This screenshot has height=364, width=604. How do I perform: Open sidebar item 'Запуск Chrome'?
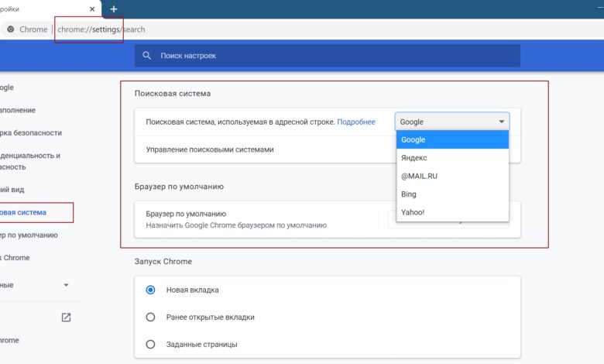click(x=15, y=258)
